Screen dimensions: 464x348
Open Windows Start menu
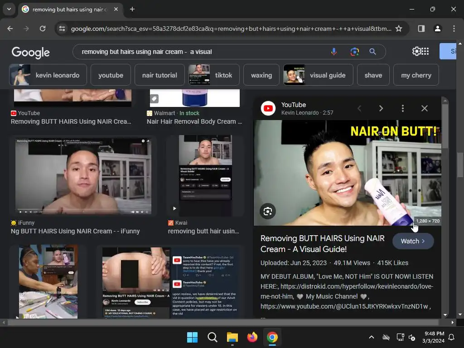(x=192, y=337)
